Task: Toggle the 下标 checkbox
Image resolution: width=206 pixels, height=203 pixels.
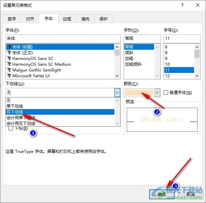Action: tap(11, 128)
